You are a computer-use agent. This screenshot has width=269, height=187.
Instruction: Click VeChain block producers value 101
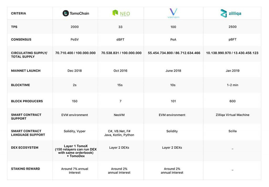(173, 101)
